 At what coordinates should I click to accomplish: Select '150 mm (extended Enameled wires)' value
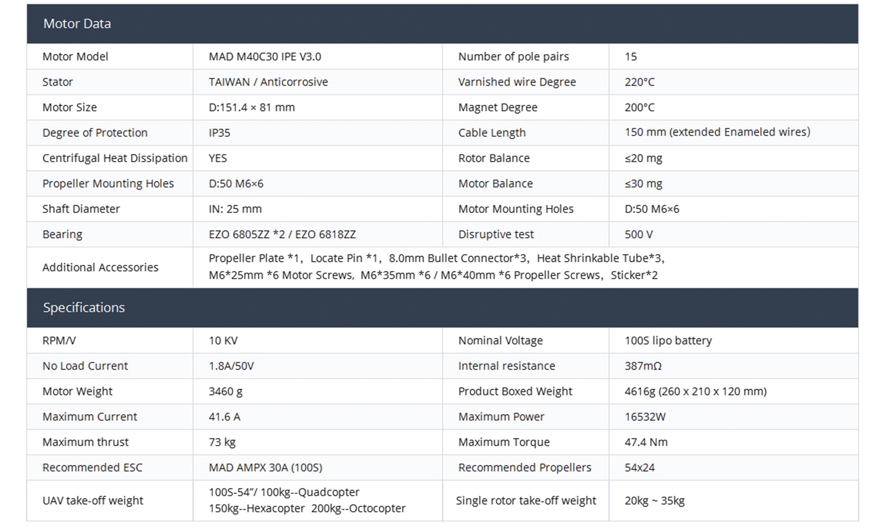(717, 132)
